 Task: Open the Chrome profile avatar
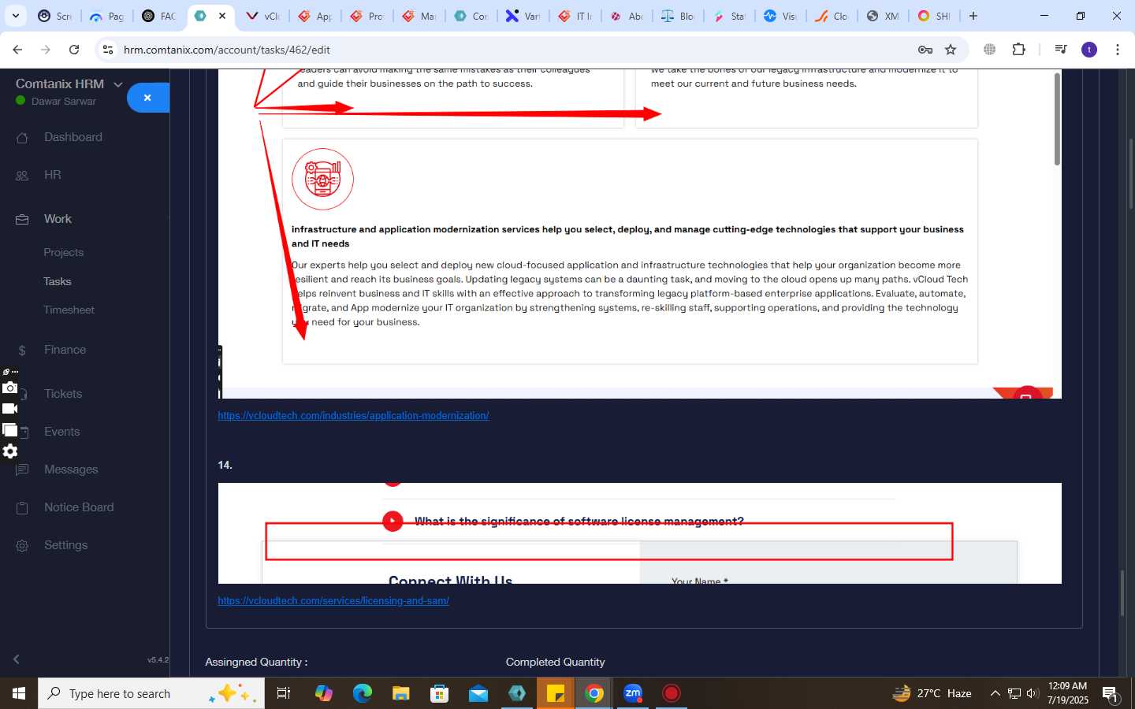point(1089,50)
